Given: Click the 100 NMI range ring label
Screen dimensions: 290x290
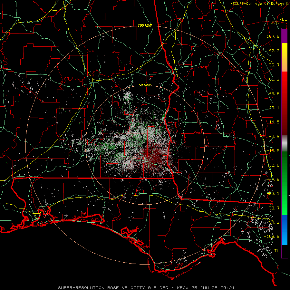Looking at the screenshot, I should pos(145,25).
